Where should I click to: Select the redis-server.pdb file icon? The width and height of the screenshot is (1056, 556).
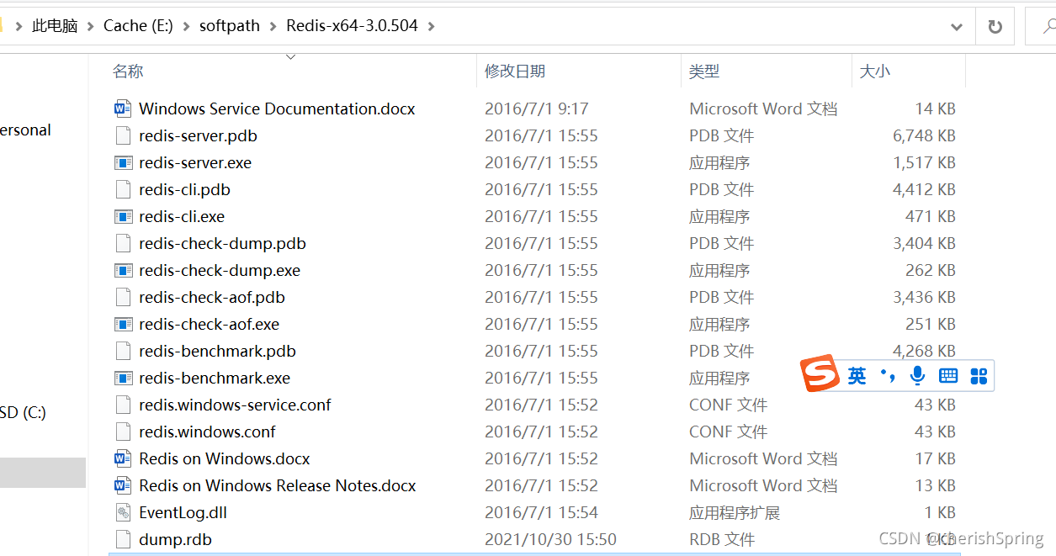[124, 135]
